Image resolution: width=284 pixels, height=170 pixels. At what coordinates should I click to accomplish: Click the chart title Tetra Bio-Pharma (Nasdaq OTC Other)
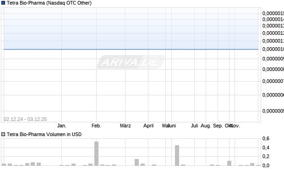(49, 3)
